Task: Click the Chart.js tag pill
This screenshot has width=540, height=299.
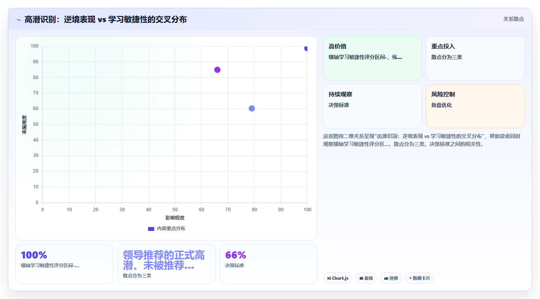Action: pos(338,278)
